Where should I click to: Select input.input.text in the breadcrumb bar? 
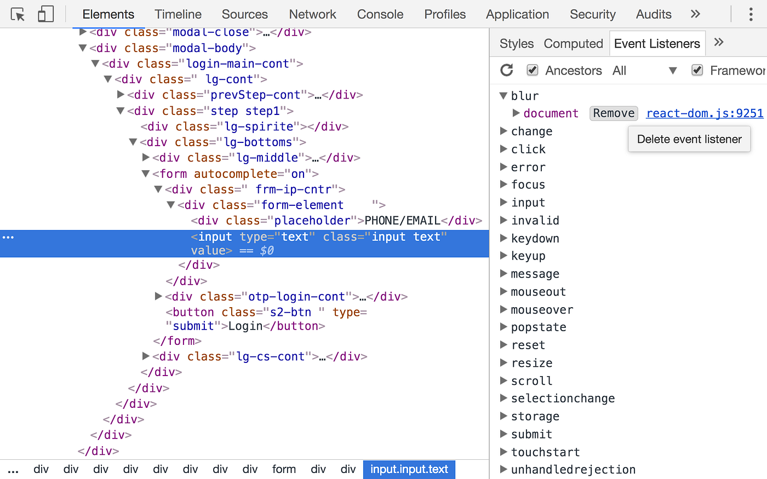coord(409,469)
